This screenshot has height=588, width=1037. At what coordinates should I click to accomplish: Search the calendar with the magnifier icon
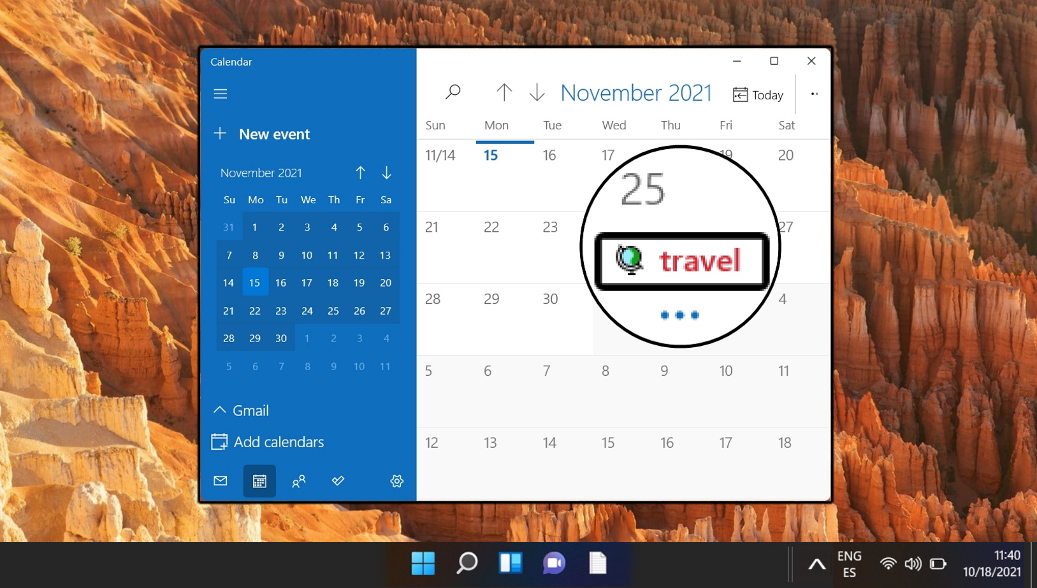point(453,92)
